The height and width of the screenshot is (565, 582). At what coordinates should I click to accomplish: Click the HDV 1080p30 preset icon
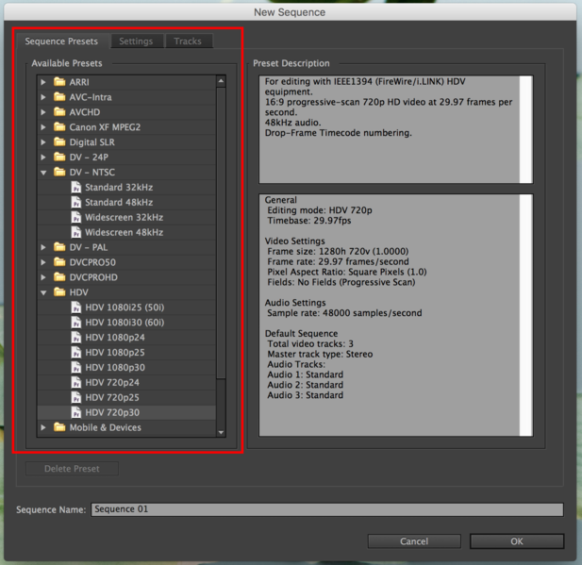[75, 367]
